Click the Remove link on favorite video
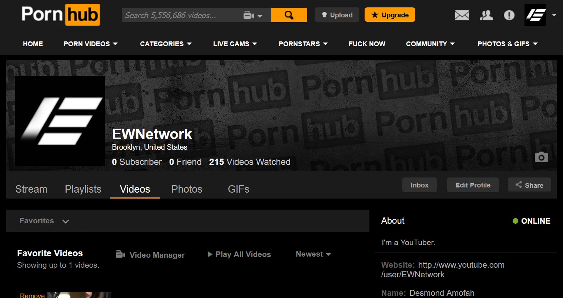Image resolution: width=563 pixels, height=298 pixels. [x=32, y=295]
